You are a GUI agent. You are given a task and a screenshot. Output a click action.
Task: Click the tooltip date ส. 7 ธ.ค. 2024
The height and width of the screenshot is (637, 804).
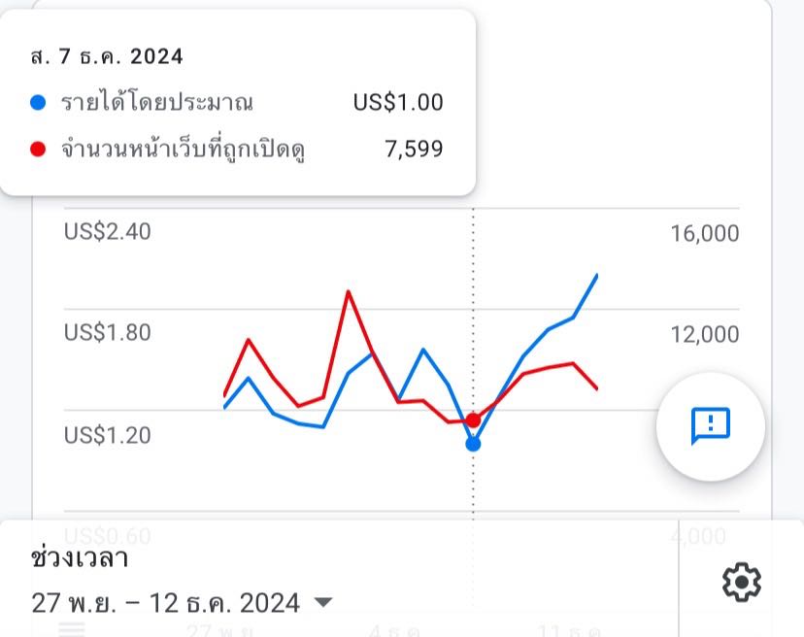(107, 56)
